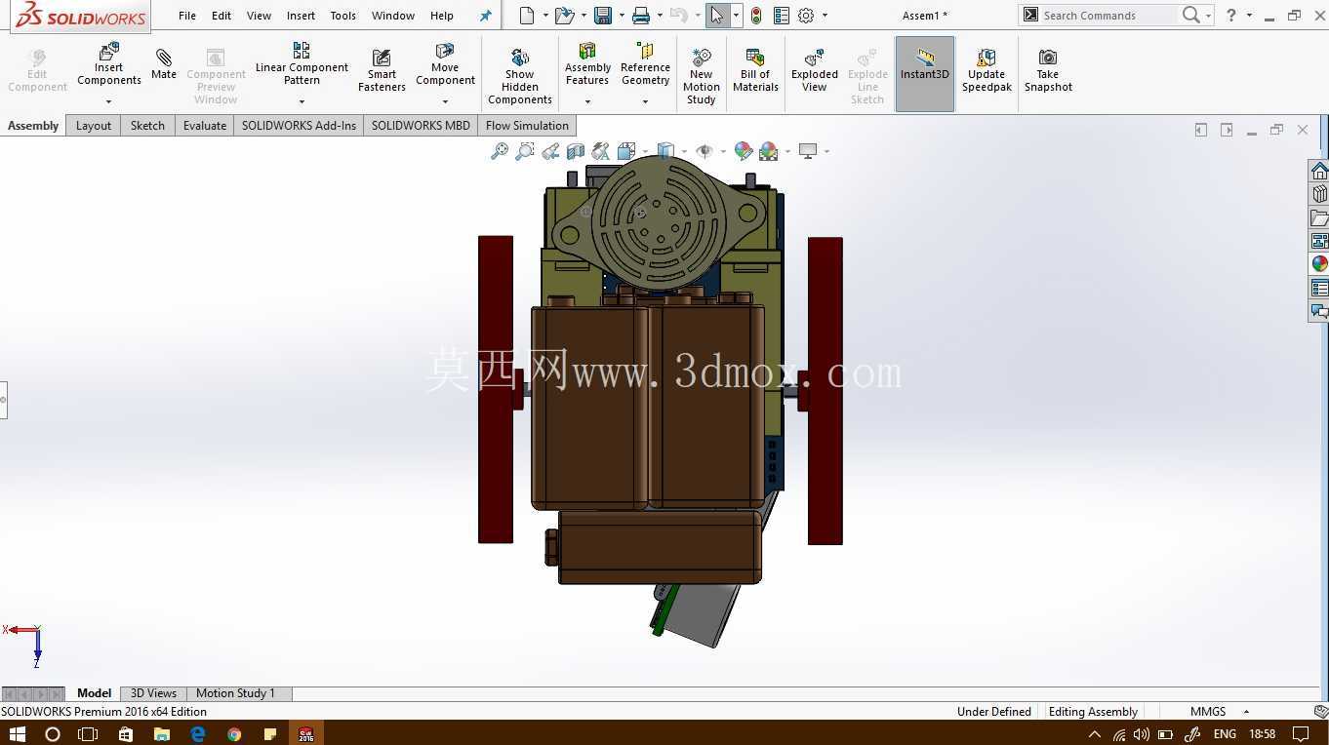Save the assembly with the disk icon
This screenshot has width=1329, height=745.
pos(603,16)
